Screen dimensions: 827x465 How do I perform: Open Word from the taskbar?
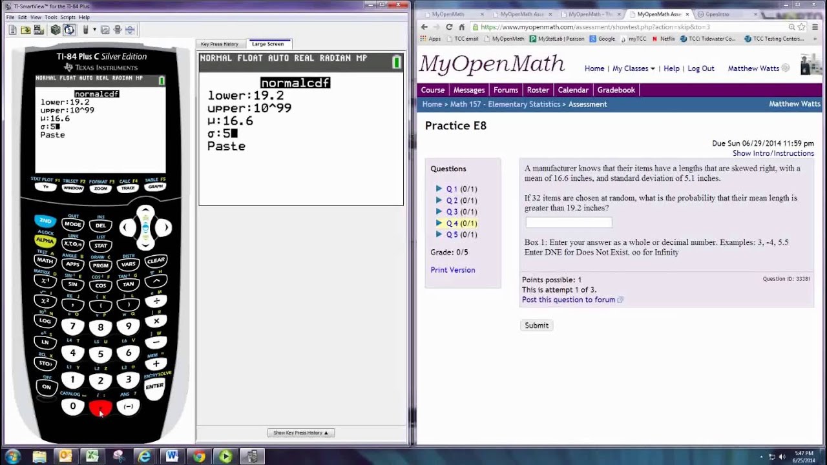point(172,457)
